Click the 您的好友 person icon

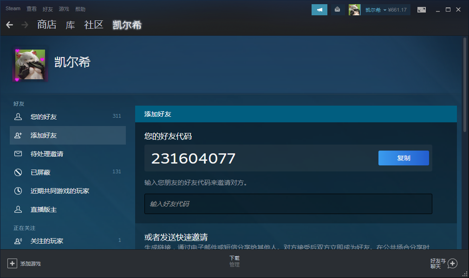tap(18, 117)
